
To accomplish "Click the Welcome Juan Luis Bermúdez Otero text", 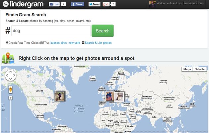I will [180, 3].
